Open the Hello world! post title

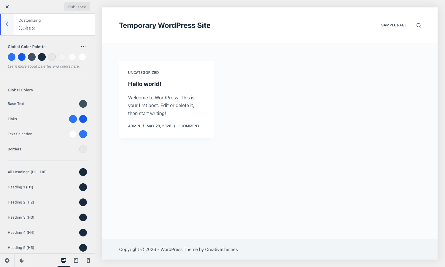click(145, 84)
